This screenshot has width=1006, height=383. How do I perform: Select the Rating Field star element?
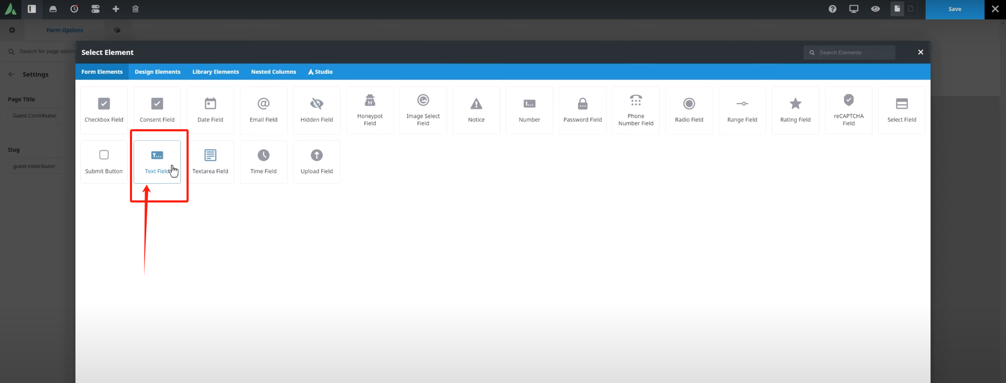[x=795, y=110]
